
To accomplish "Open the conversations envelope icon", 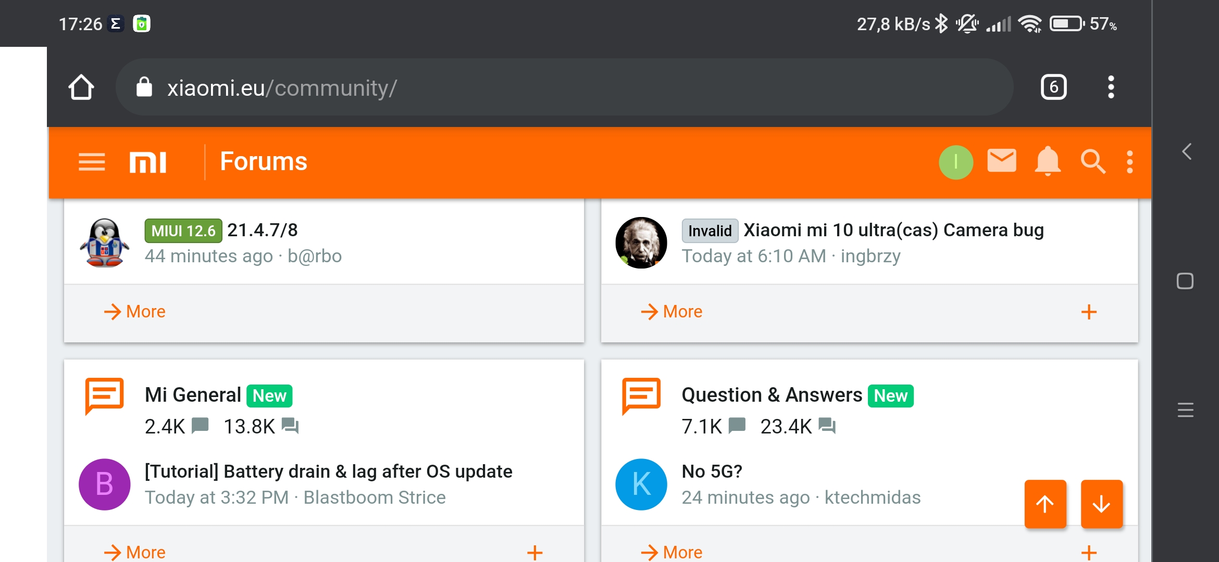I will tap(1001, 161).
